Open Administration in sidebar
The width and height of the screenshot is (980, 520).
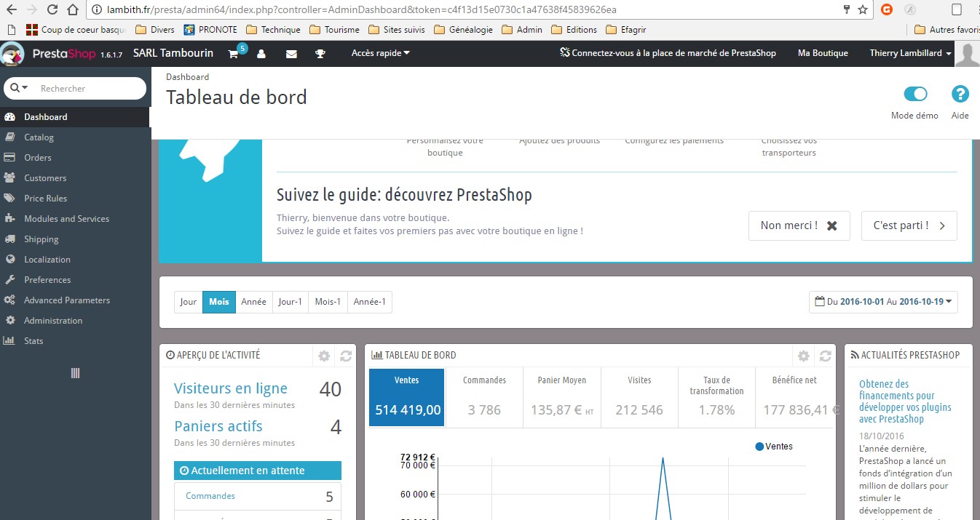click(x=75, y=321)
